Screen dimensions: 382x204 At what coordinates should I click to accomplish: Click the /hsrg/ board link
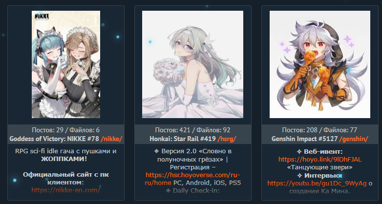pos(227,139)
